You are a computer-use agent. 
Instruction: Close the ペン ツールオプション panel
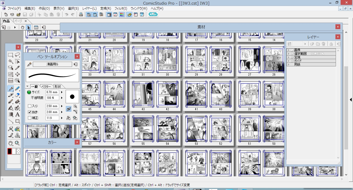click(77, 57)
